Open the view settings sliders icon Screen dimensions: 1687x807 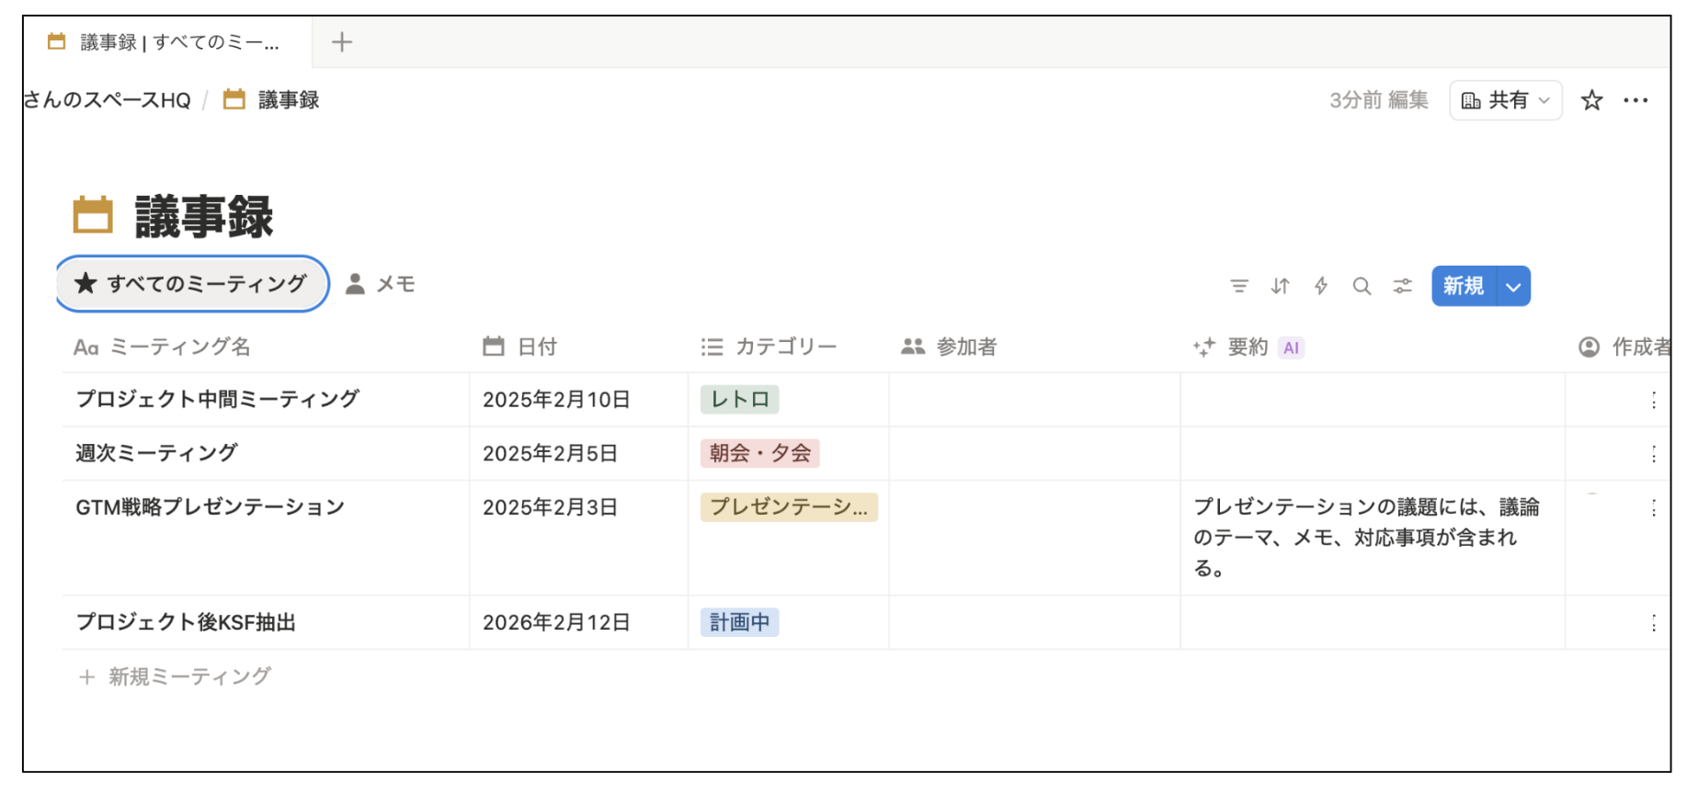point(1402,286)
